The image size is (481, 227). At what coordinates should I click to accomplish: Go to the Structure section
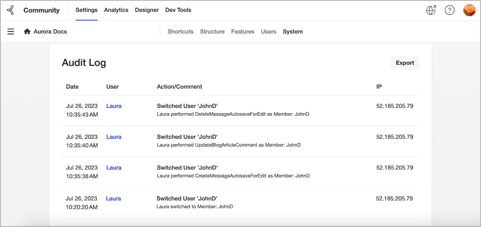click(x=212, y=32)
